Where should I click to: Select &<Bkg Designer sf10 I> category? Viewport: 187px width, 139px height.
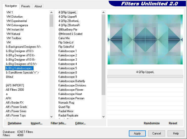pyautogui.click(x=20, y=51)
